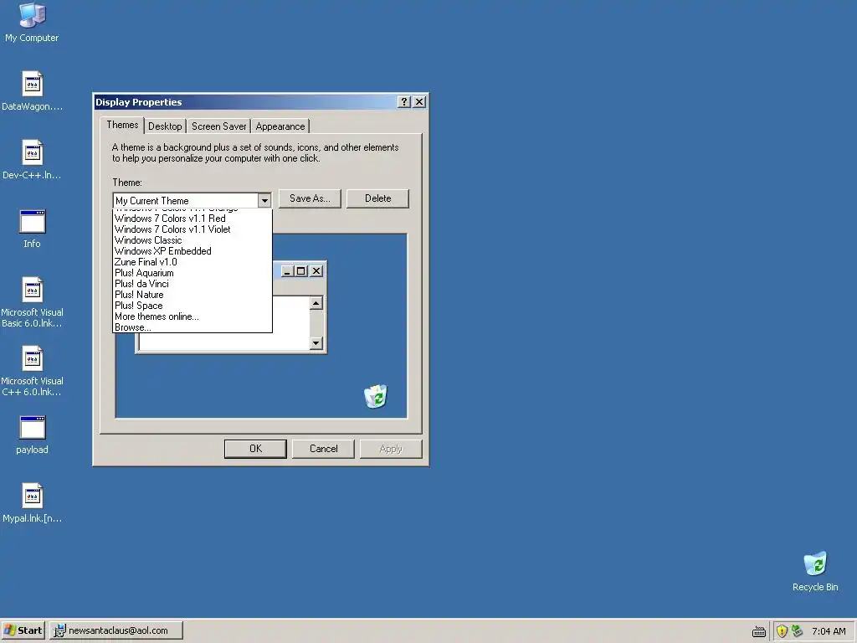The image size is (857, 643).
Task: Choose the Windows XP Embedded theme
Action: coord(192,251)
